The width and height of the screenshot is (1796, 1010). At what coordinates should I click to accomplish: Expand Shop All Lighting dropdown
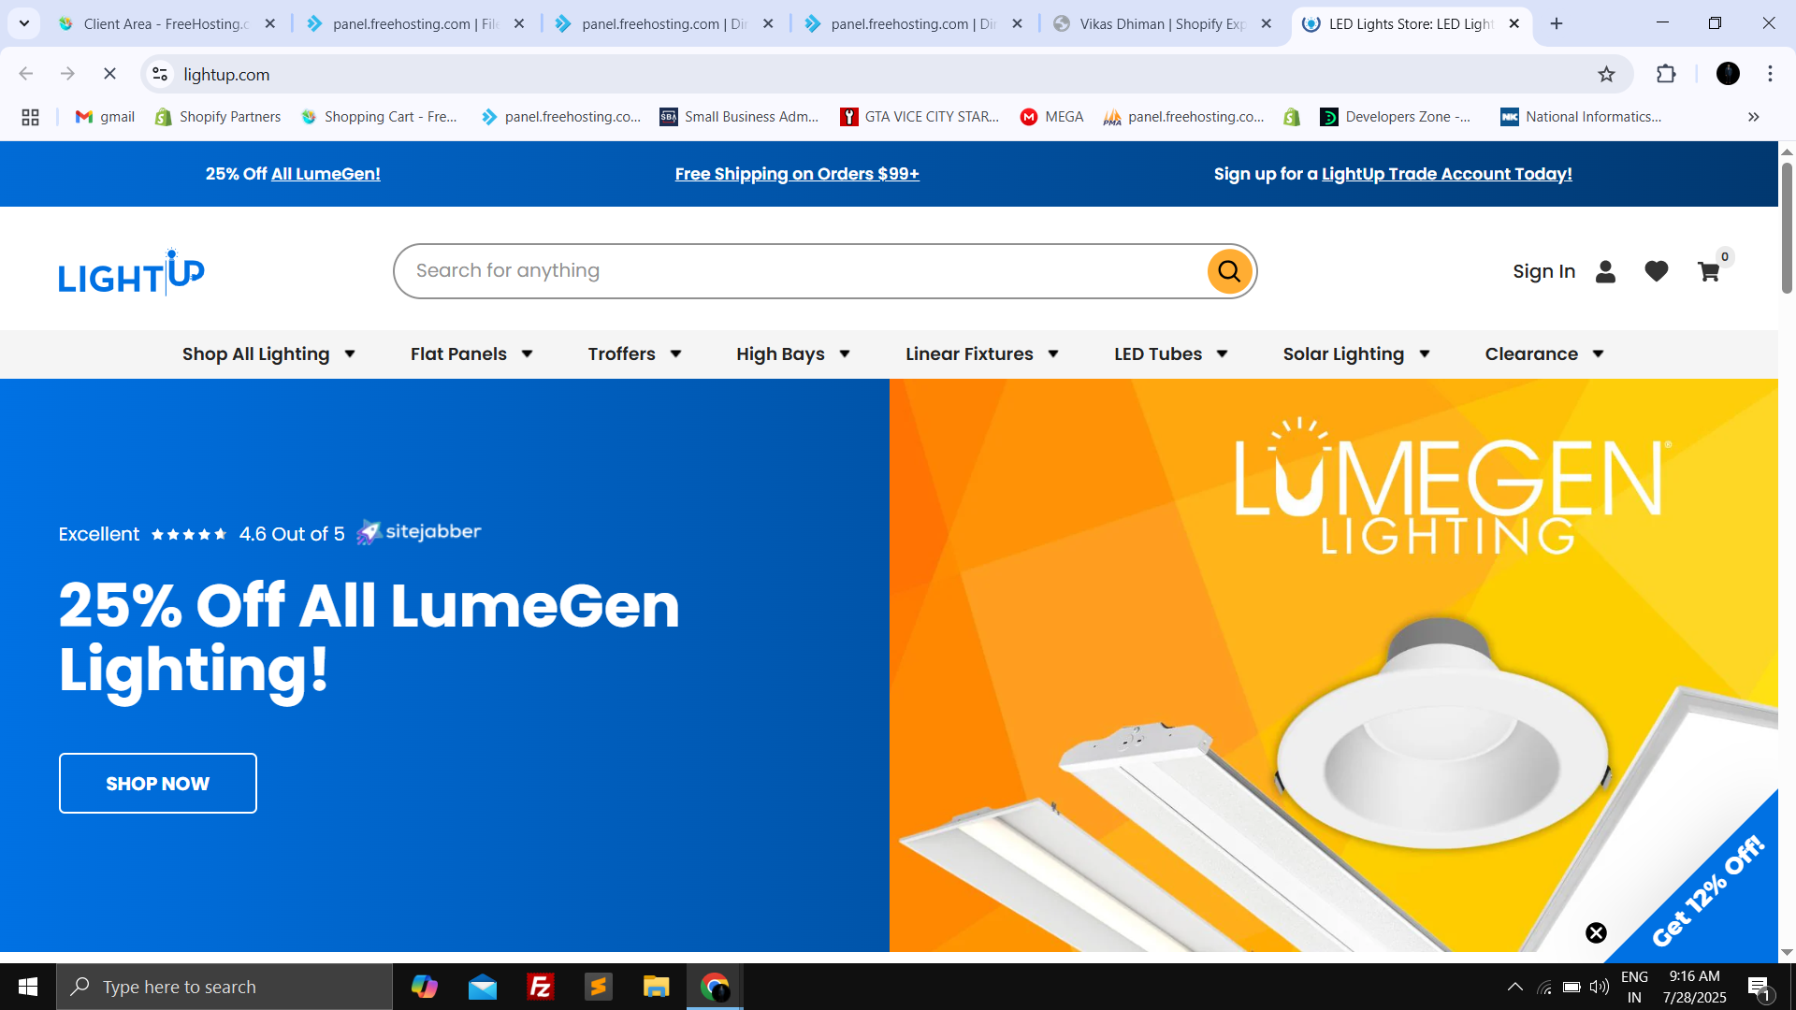(268, 353)
